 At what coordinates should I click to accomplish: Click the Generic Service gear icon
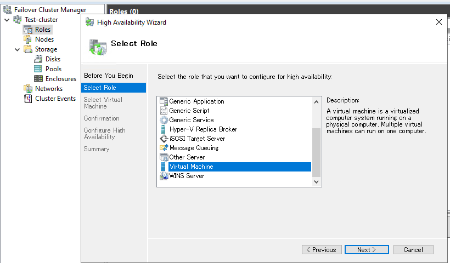164,120
